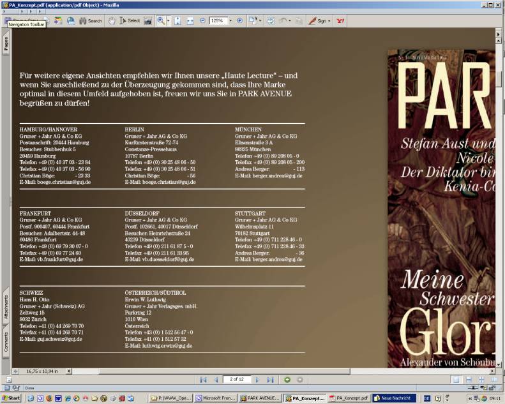Viewport: 505px width, 404px height.
Task: Click the help question mark tray icon
Action: (x=438, y=398)
